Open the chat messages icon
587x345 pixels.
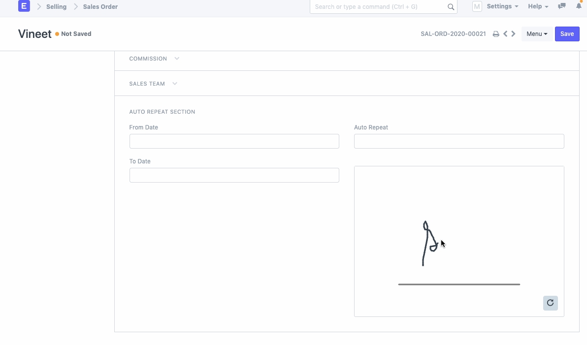click(x=562, y=6)
